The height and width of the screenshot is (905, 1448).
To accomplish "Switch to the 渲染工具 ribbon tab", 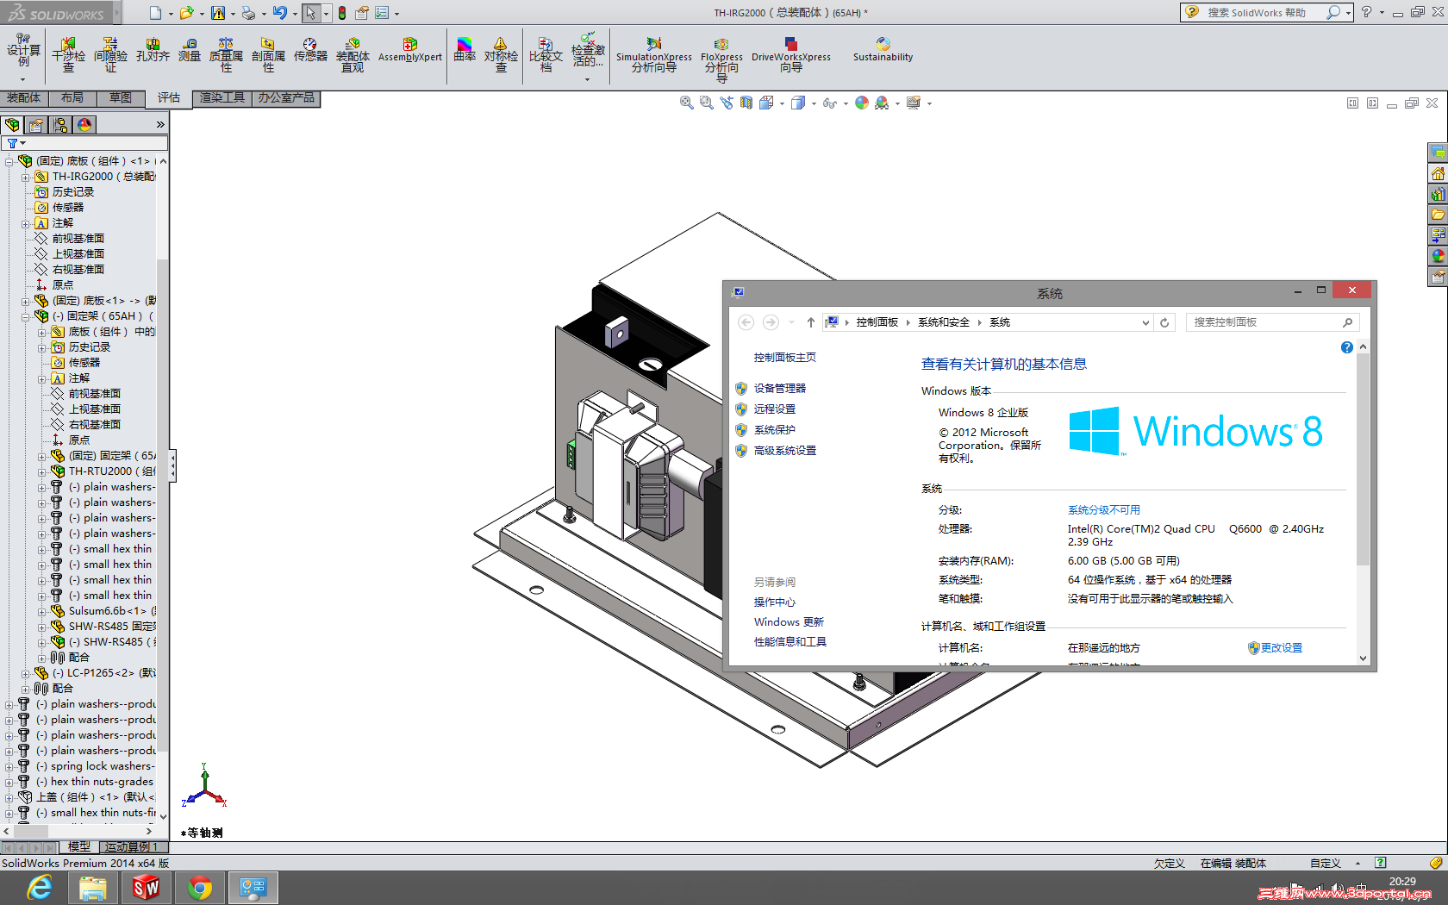I will point(222,98).
